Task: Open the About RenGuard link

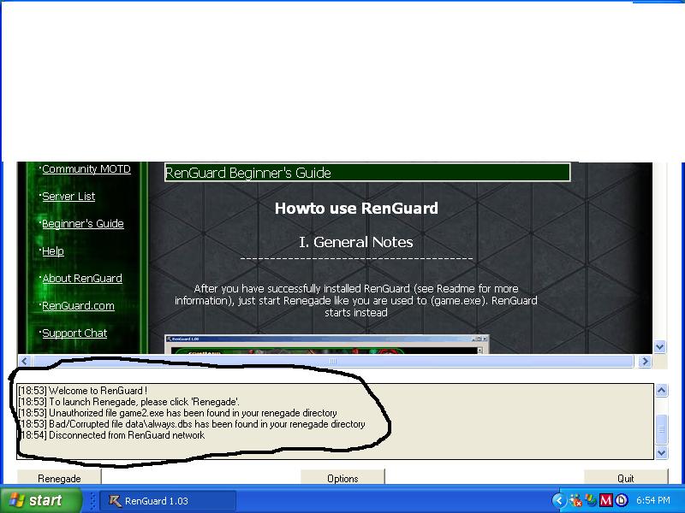Action: tap(82, 279)
